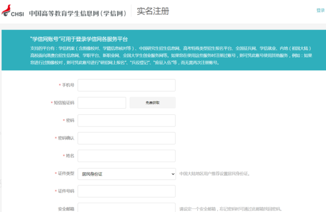Open the 证件类型 dropdown showing 居民身份证
Viewport: 326px width, 212px height.
coord(127,174)
